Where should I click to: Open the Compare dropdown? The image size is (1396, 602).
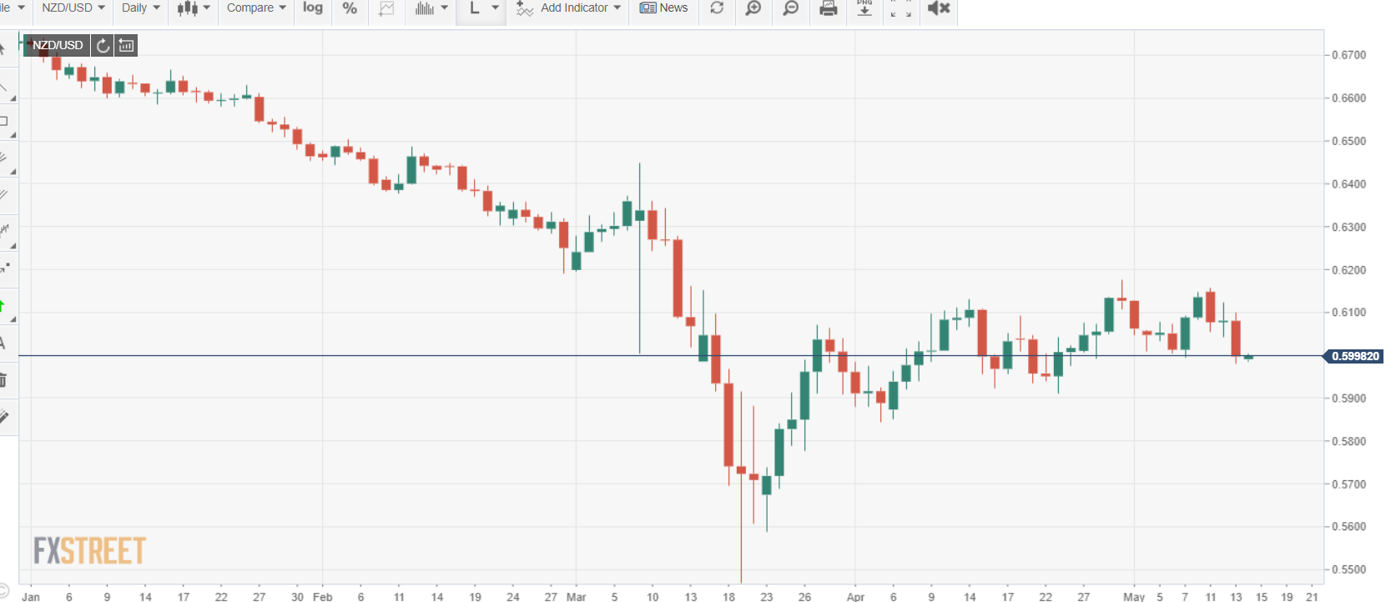(256, 8)
